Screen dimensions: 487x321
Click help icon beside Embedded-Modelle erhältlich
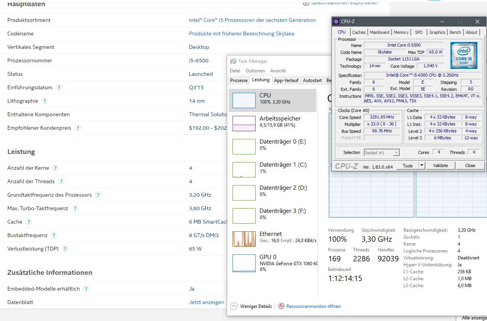(x=86, y=289)
